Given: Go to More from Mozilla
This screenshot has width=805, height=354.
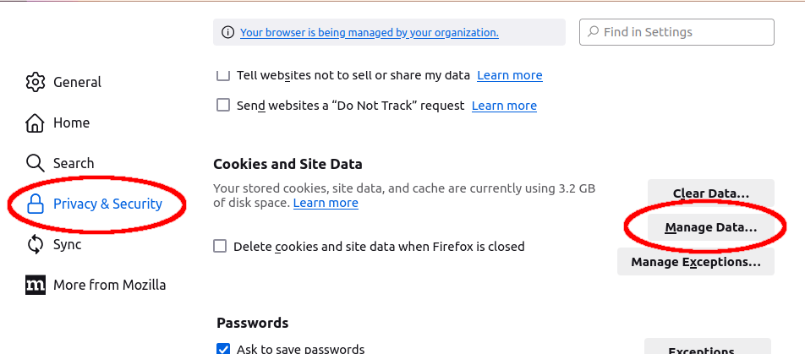Looking at the screenshot, I should [x=109, y=285].
